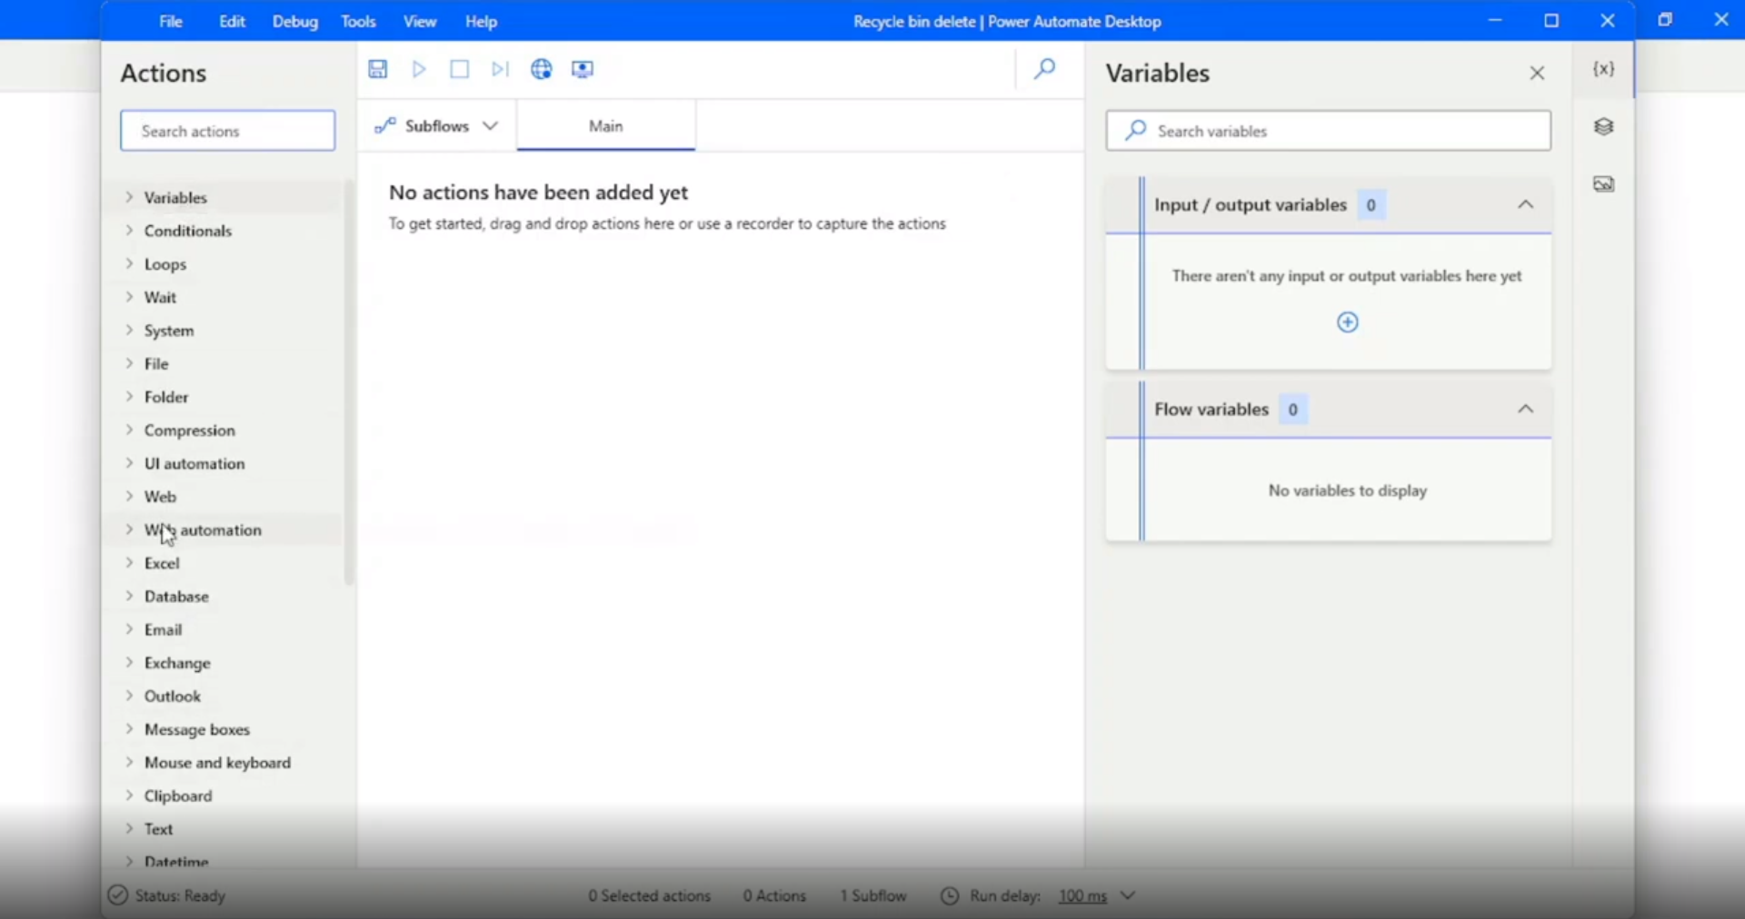
Task: Click the '1 Subflow' status text
Action: pyautogui.click(x=873, y=895)
